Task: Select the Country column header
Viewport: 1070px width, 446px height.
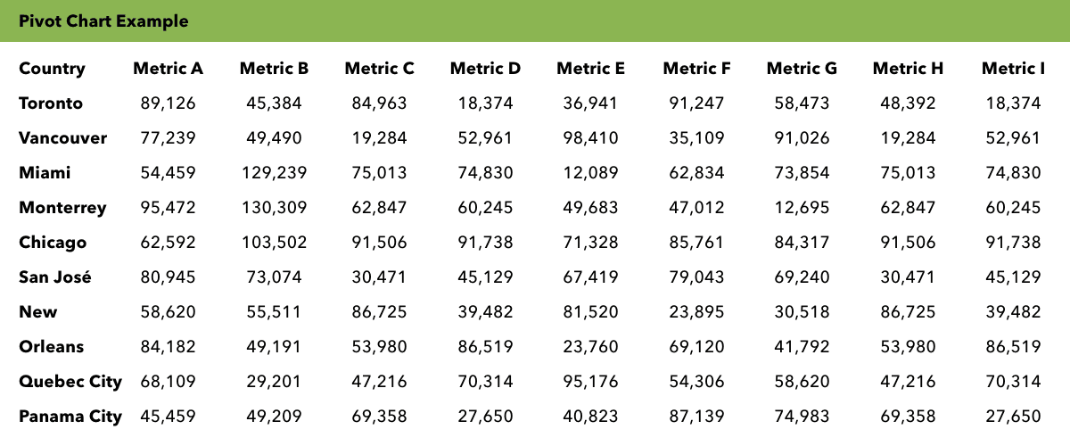Action: pyautogui.click(x=52, y=69)
